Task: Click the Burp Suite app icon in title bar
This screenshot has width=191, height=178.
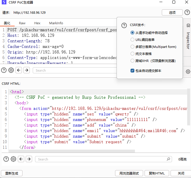Action: [x=4, y=2]
